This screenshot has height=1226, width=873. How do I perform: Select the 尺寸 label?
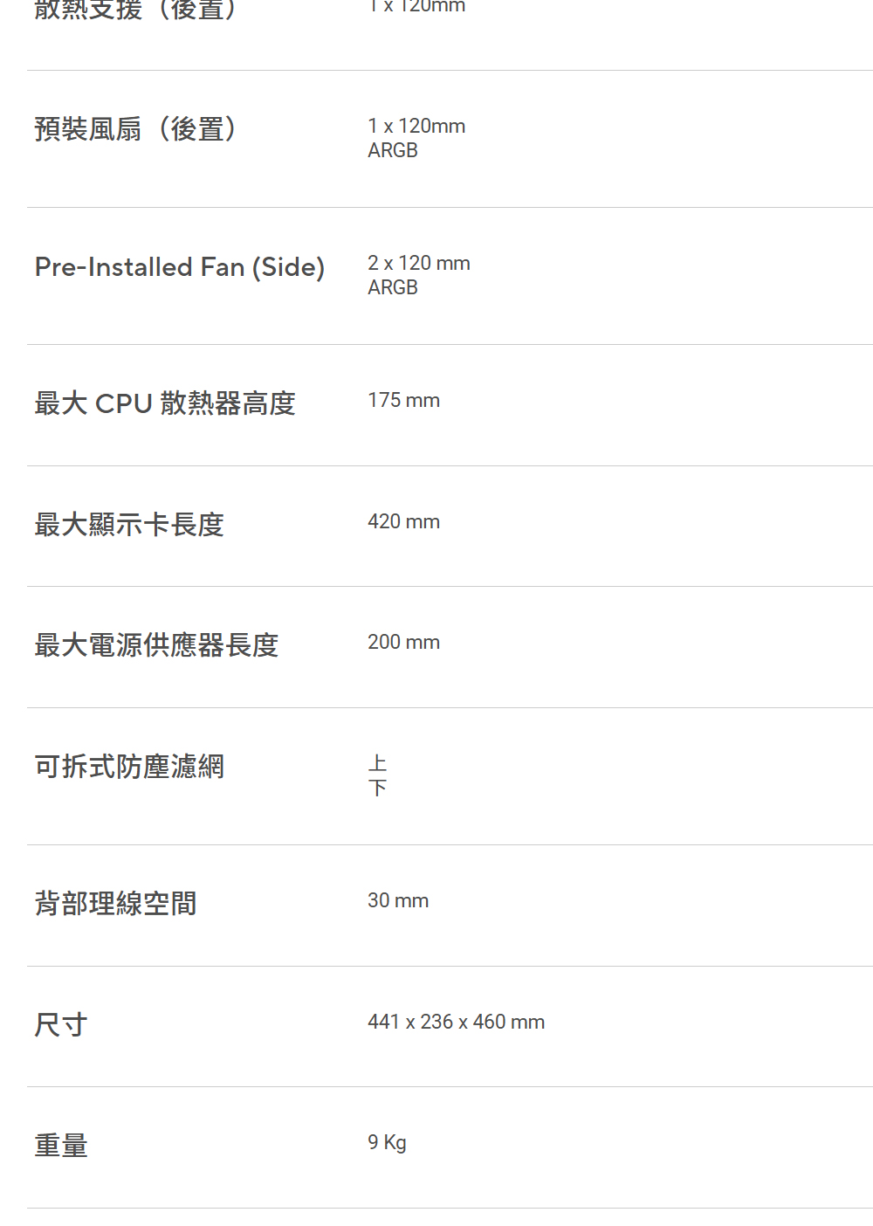pyautogui.click(x=61, y=1024)
